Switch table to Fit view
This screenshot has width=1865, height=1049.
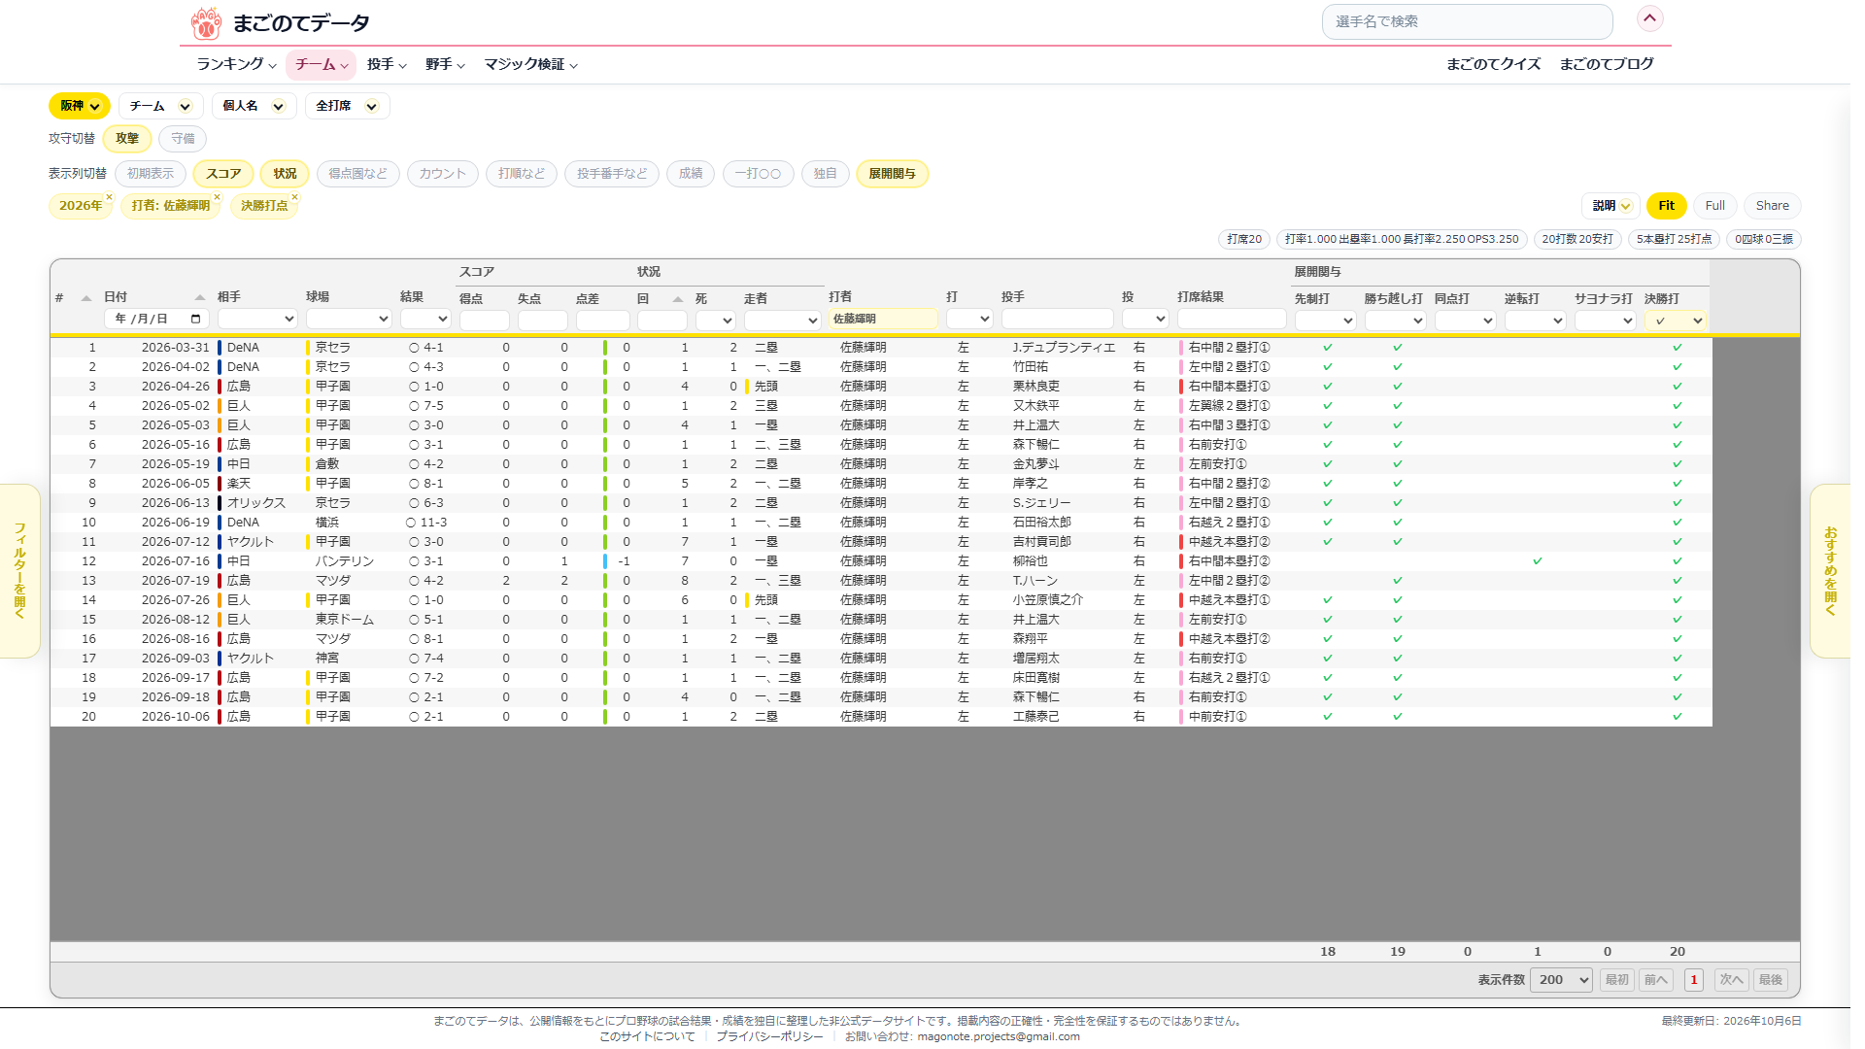pos(1667,206)
